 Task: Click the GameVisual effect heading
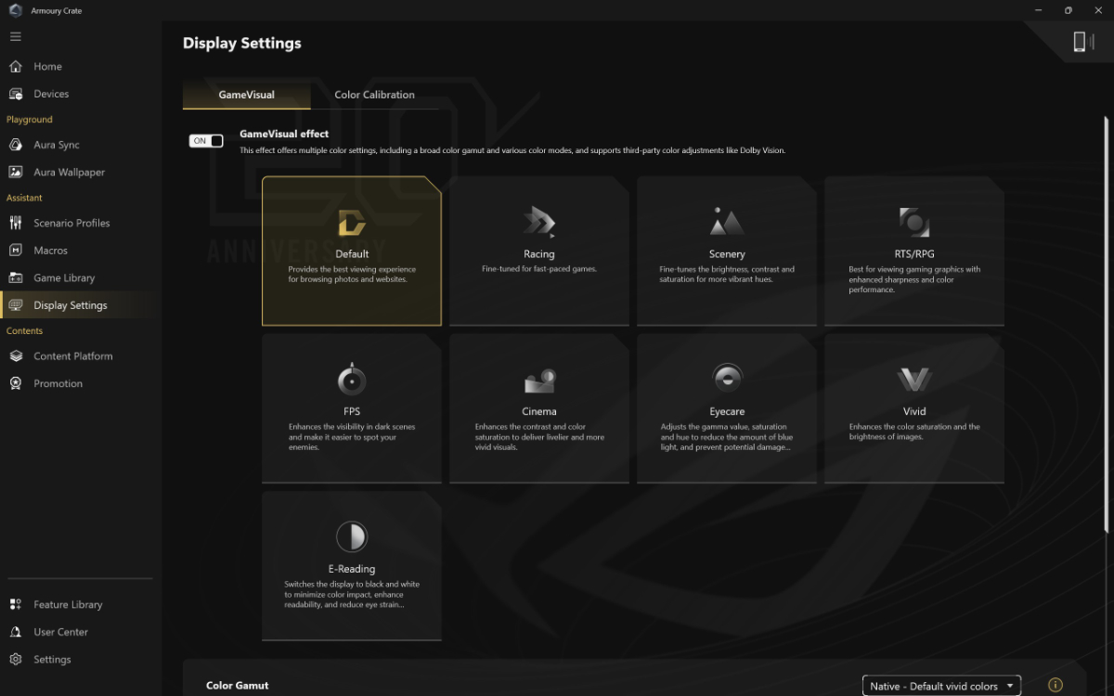(x=284, y=135)
